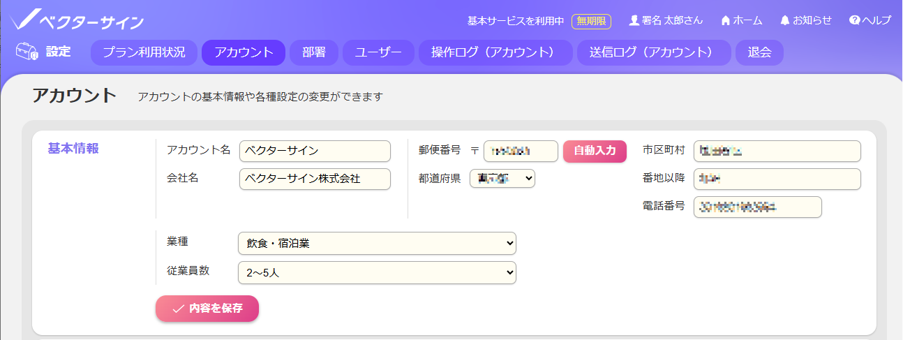Screen dimensions: 903x340
Task: Click the 内容を保存 button
Action: 207,309
